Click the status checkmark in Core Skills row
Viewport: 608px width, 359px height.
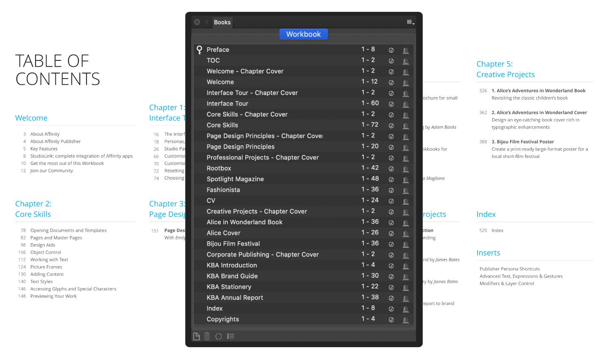point(391,125)
